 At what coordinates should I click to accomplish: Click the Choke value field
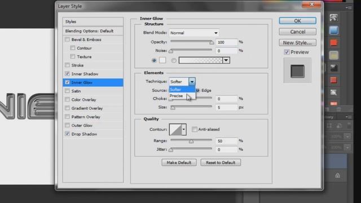226,99
